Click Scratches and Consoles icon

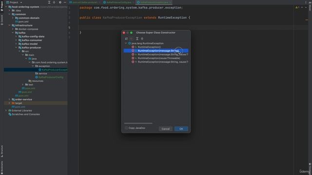(10, 114)
